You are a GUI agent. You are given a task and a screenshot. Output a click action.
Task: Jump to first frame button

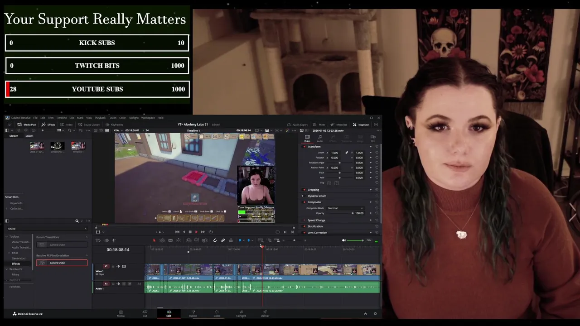[177, 232]
